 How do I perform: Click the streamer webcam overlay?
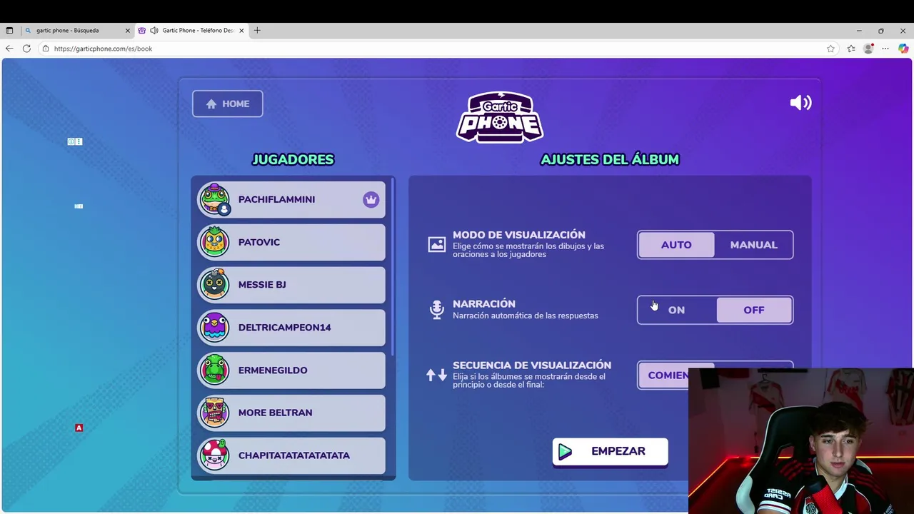click(800, 440)
